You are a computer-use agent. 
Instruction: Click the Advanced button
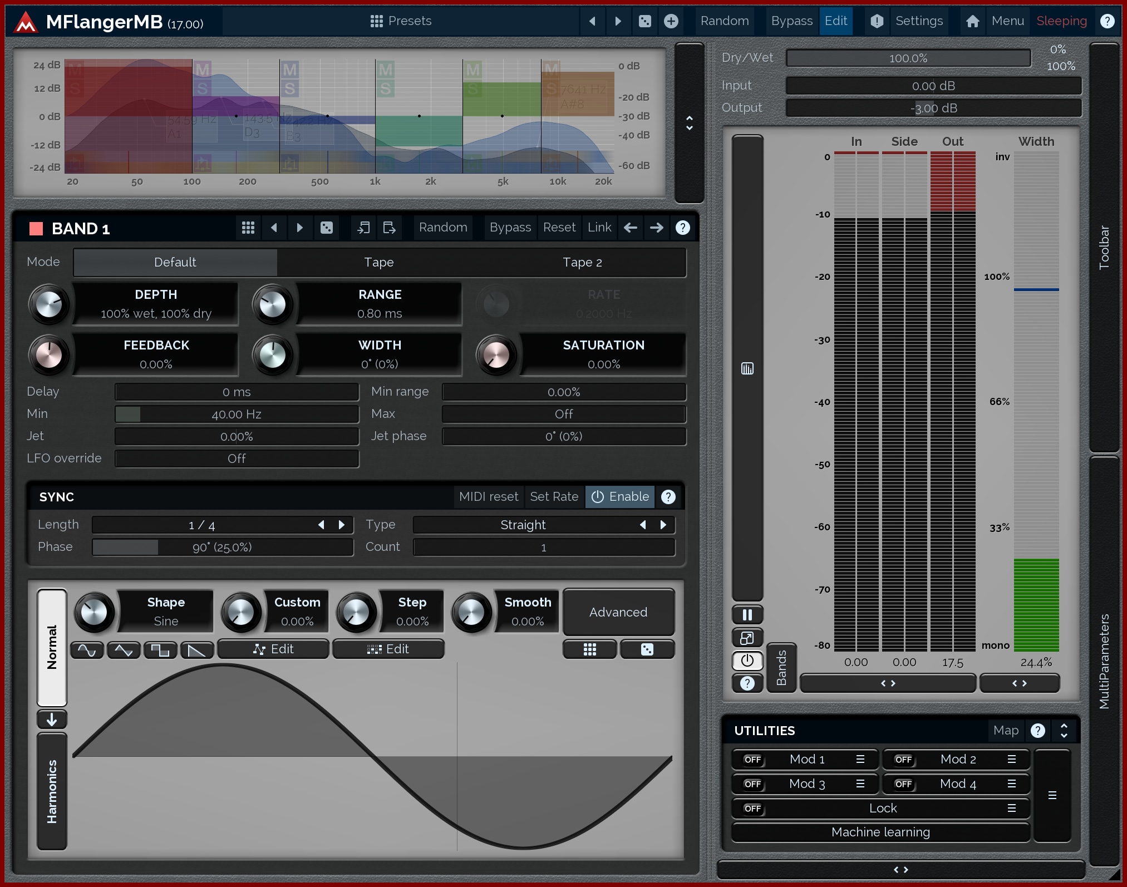[x=618, y=612]
